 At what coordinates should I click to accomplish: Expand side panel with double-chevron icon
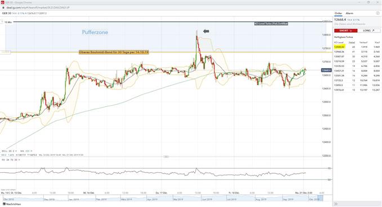[x=335, y=204]
